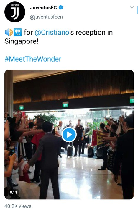Open the #MeetTheWonder hashtag

click(33, 59)
